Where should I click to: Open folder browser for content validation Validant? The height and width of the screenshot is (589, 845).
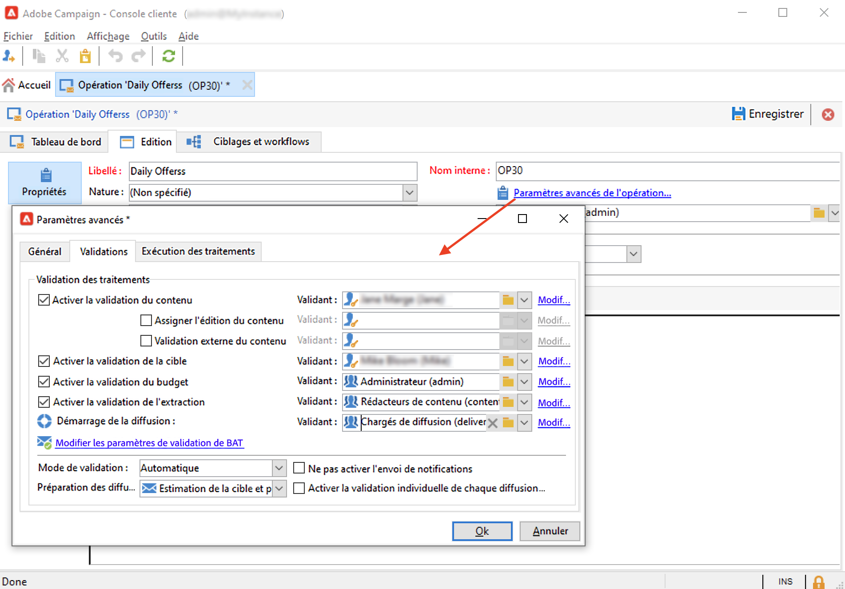(x=508, y=300)
